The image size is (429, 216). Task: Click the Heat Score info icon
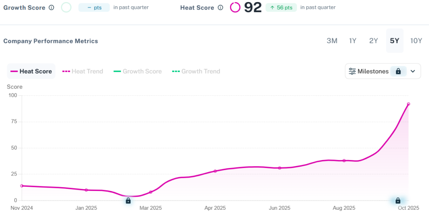click(220, 8)
